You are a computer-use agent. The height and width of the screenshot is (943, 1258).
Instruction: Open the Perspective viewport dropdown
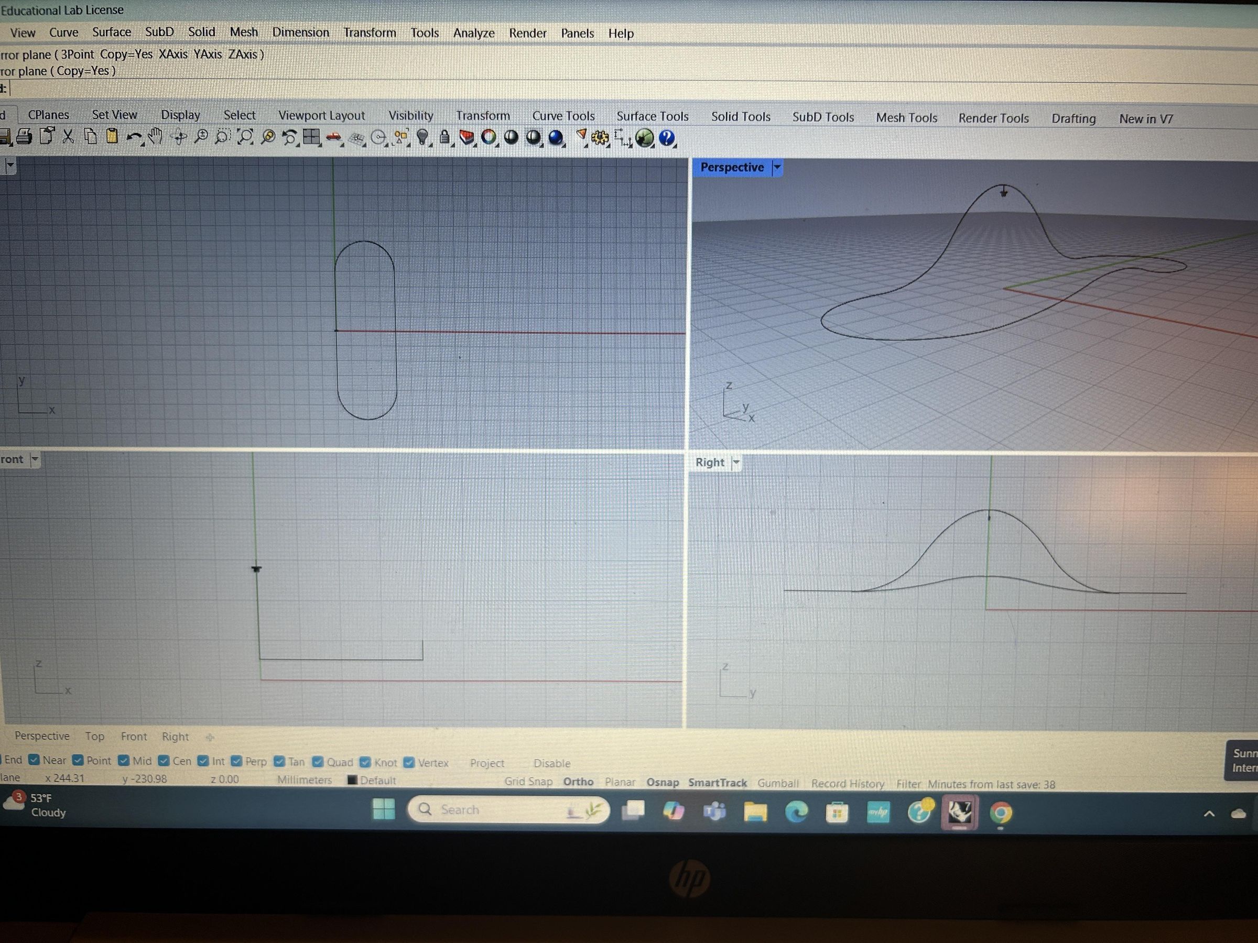tap(777, 168)
